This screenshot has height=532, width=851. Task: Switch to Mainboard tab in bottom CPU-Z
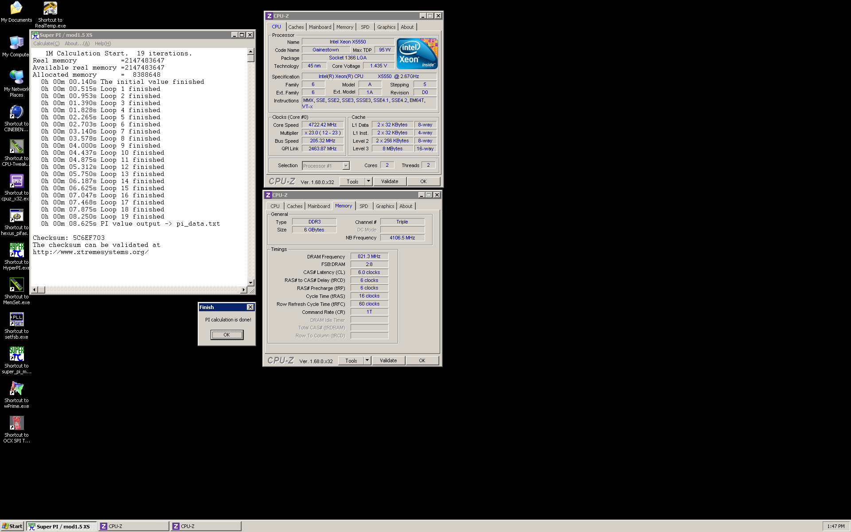(x=319, y=206)
